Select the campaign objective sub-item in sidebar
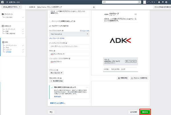 (9, 17)
